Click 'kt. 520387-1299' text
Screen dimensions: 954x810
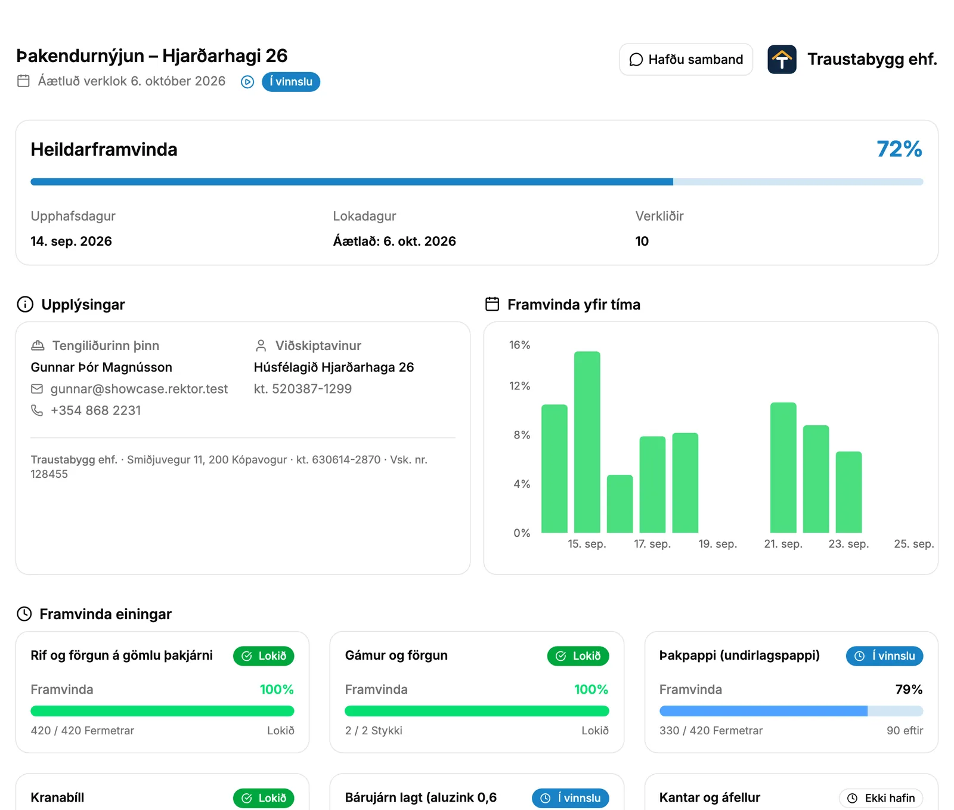pyautogui.click(x=303, y=389)
